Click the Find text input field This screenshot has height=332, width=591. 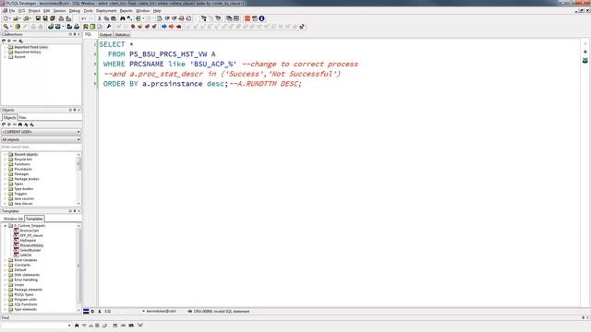pyautogui.click(x=35, y=326)
